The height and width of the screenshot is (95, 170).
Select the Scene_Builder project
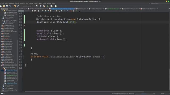(8, 54)
